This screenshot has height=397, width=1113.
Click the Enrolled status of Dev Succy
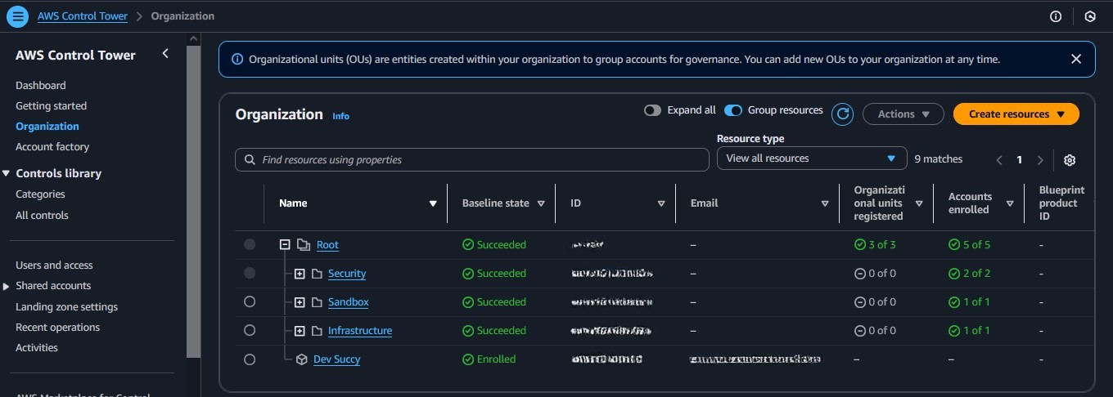pos(489,359)
